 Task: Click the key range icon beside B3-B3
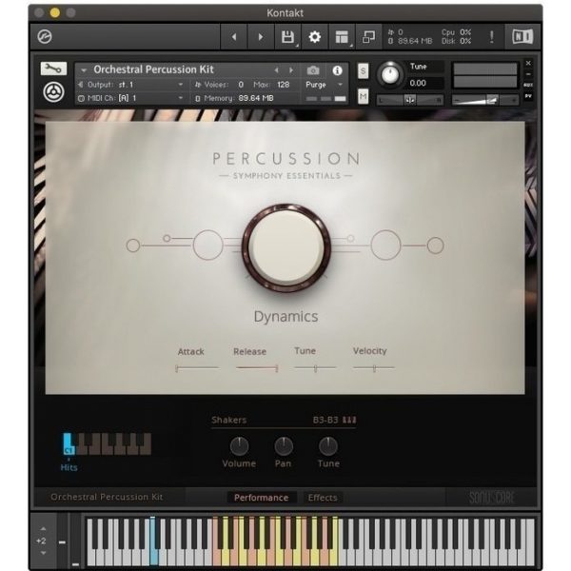[x=349, y=421]
